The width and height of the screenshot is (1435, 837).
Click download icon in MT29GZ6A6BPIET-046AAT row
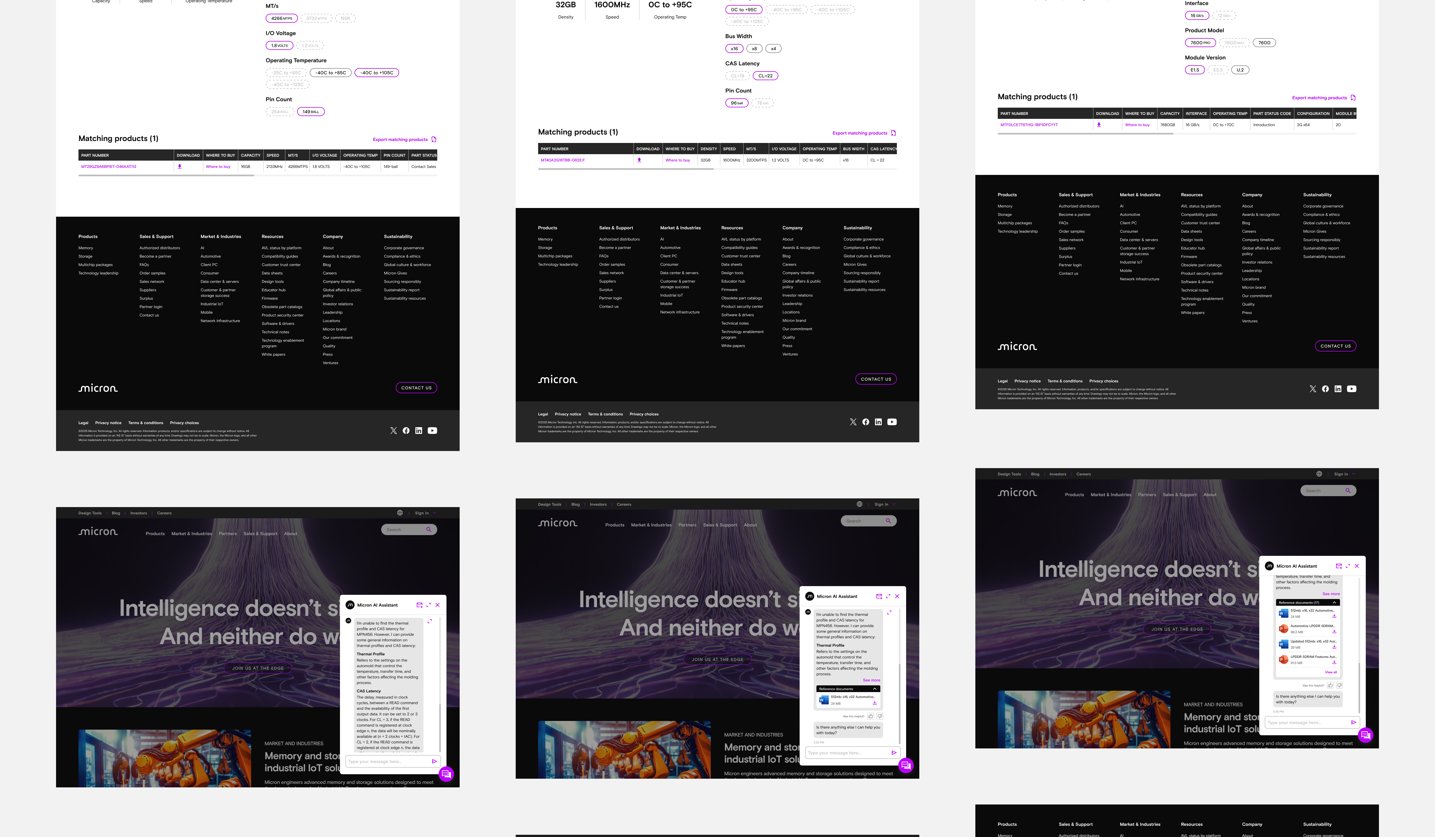[x=179, y=167]
